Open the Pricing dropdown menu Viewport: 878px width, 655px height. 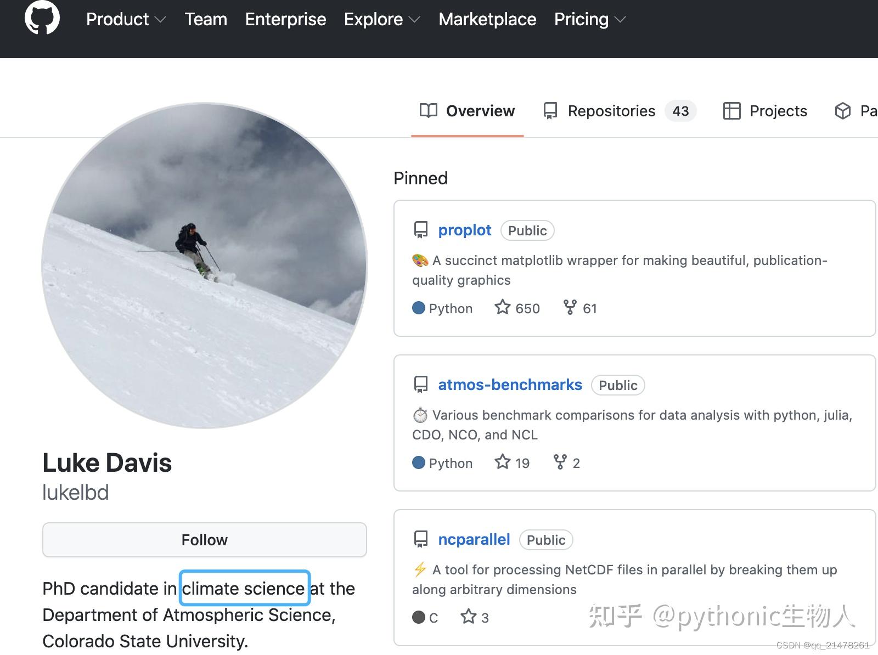pos(589,19)
